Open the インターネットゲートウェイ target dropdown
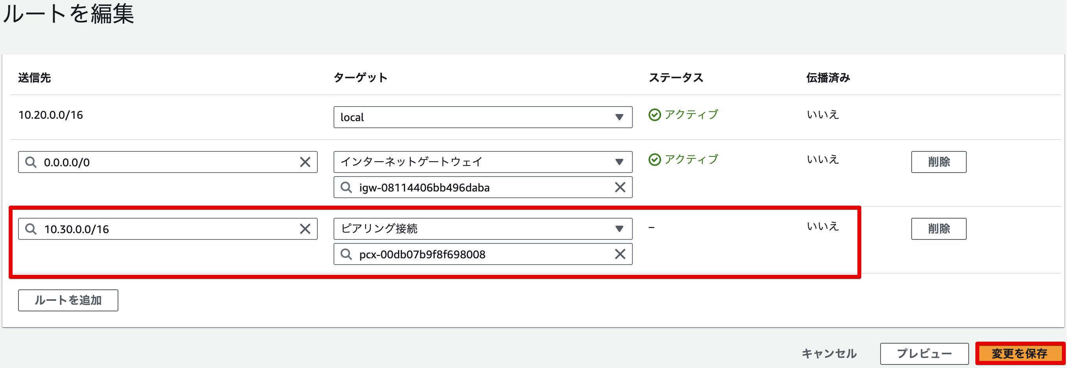1067x368 pixels. [483, 162]
